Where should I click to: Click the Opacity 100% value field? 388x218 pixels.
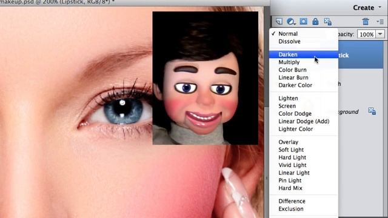(x=366, y=34)
